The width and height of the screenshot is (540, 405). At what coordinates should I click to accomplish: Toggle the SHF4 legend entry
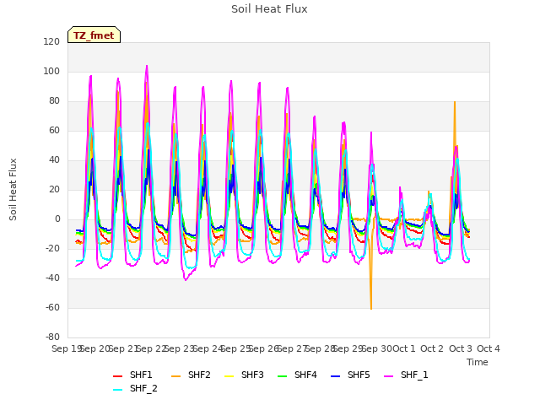click(x=297, y=375)
